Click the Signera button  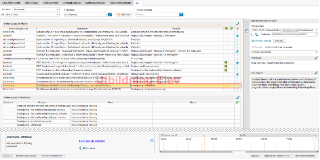(255, 156)
